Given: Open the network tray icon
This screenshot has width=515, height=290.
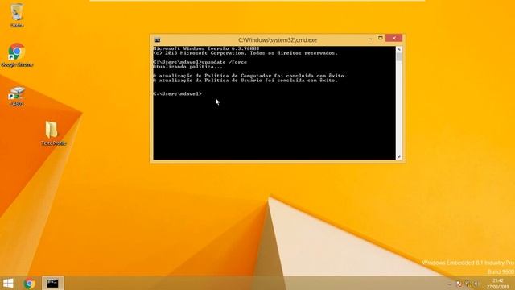Looking at the screenshot, I should 468,284.
